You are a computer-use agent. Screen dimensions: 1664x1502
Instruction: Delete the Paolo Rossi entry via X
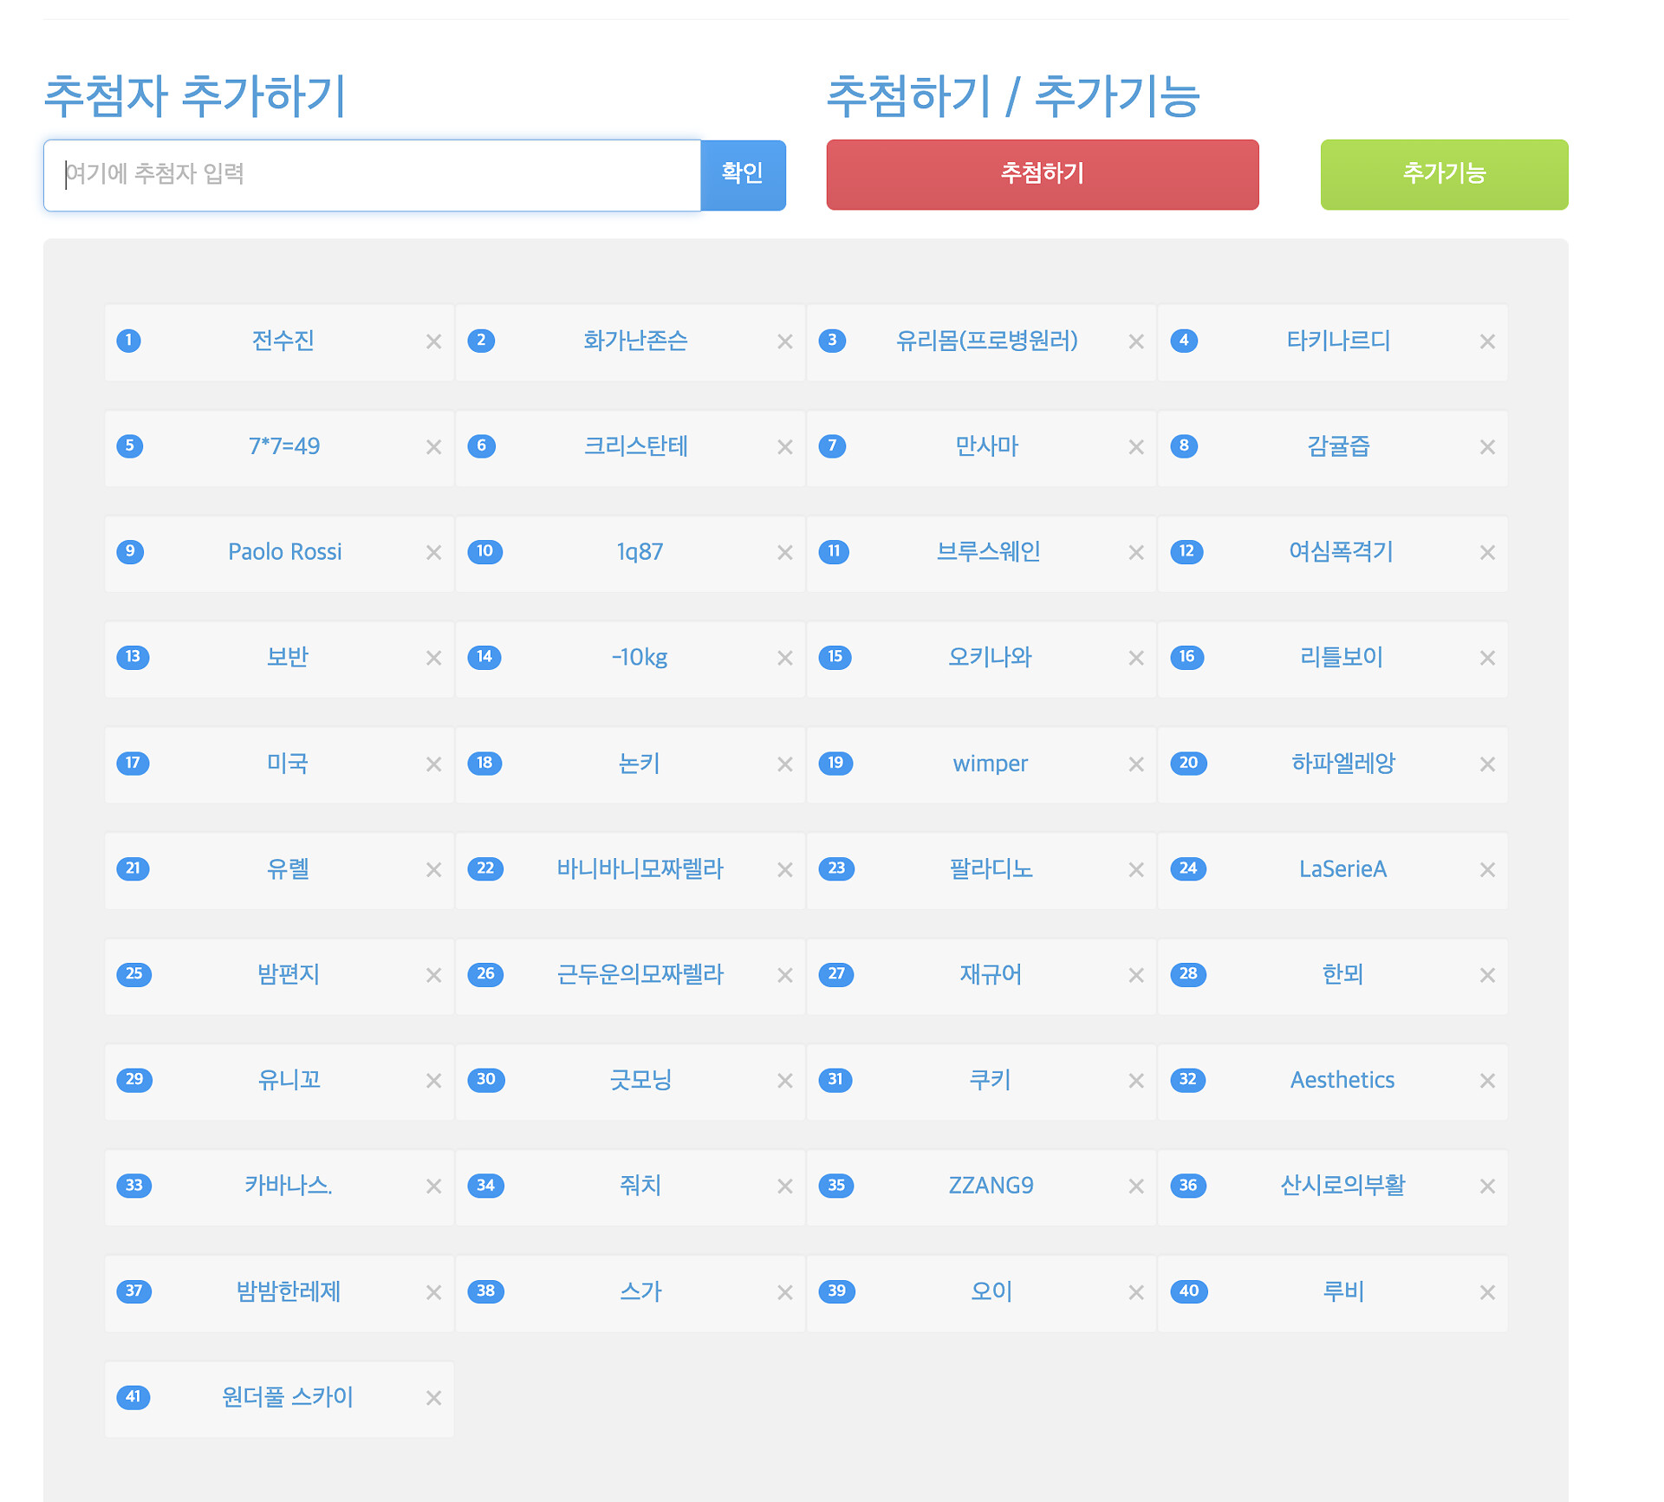433,553
